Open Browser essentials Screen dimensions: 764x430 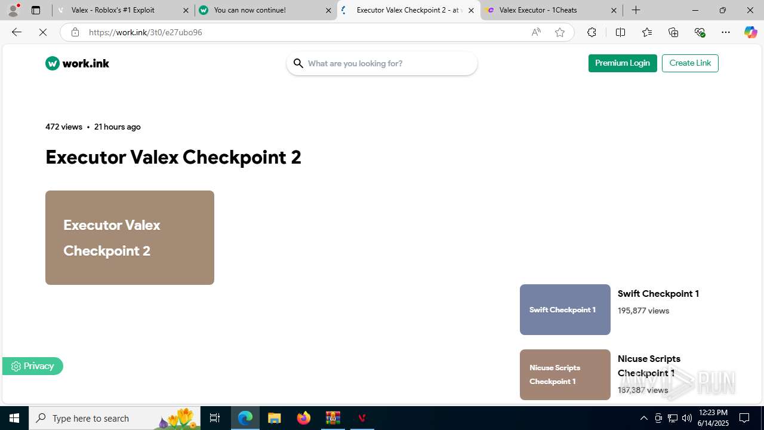coord(700,32)
